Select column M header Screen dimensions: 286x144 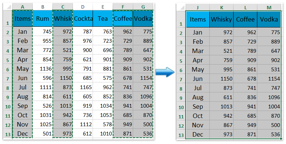(269, 8)
